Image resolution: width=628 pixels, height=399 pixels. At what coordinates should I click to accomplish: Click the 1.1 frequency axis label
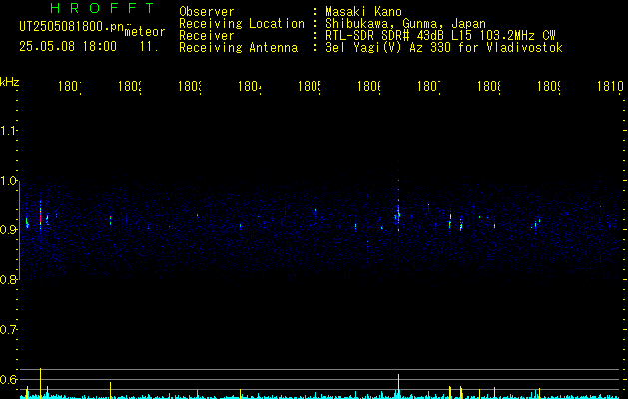[8, 130]
